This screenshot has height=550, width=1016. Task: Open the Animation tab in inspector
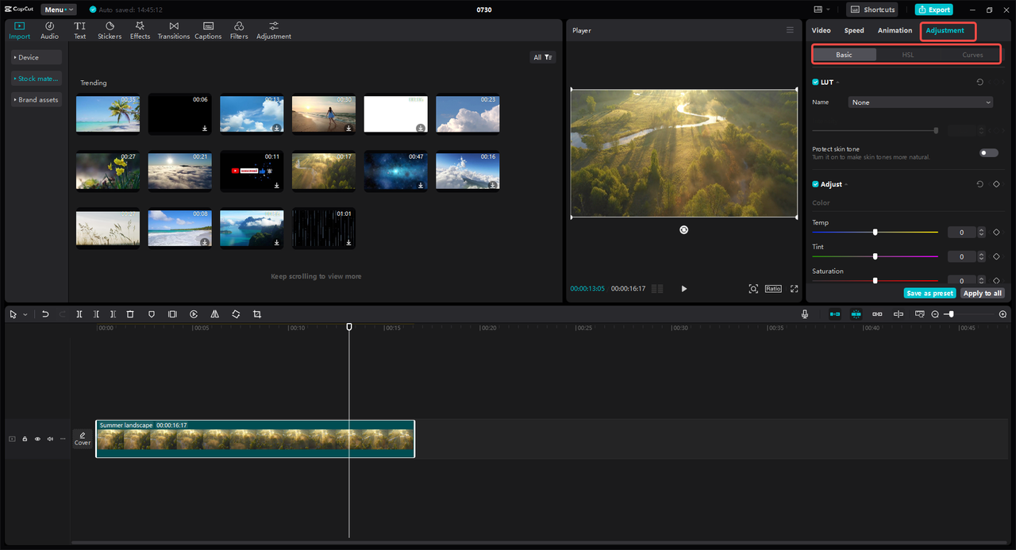coord(895,30)
